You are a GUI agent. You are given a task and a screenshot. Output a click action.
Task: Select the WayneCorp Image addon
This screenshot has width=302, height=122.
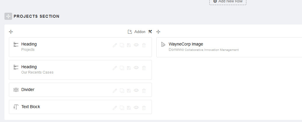(x=186, y=44)
